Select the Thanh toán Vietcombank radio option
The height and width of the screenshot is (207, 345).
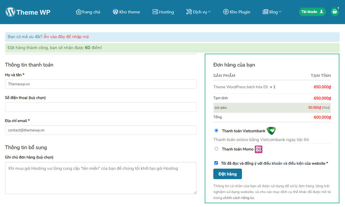point(217,131)
